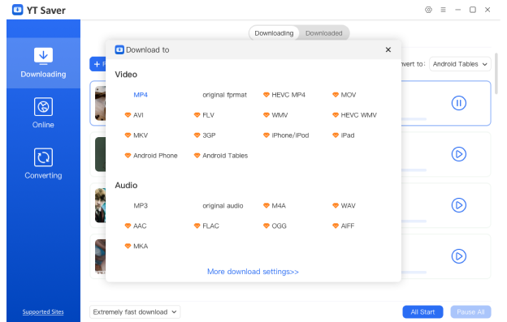Select MP4 video format

(x=141, y=95)
